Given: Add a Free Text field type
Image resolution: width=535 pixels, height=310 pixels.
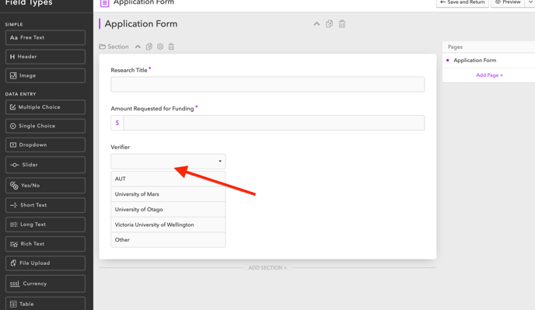Looking at the screenshot, I should 45,37.
